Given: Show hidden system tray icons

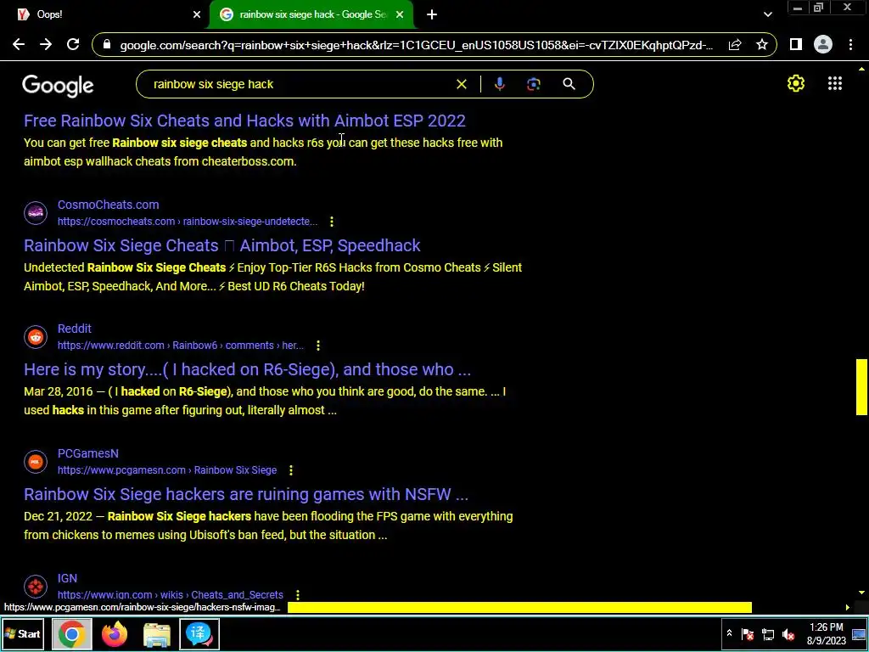Looking at the screenshot, I should pyautogui.click(x=729, y=633).
